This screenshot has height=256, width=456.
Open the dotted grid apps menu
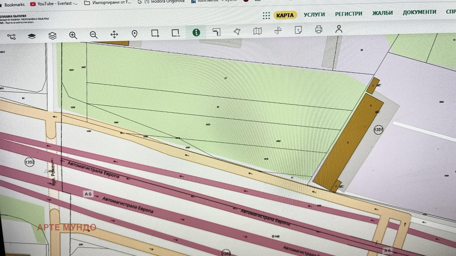(x=266, y=16)
